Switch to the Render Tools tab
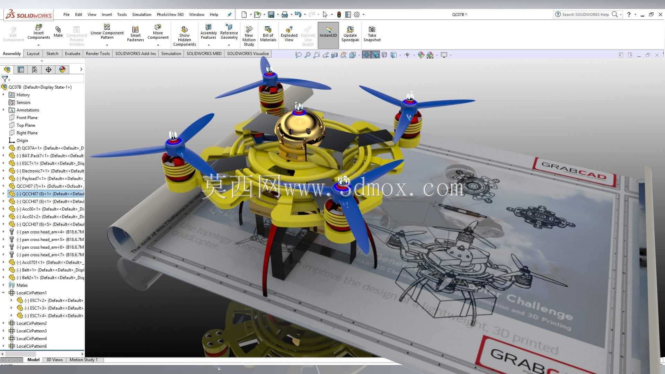 pos(98,54)
